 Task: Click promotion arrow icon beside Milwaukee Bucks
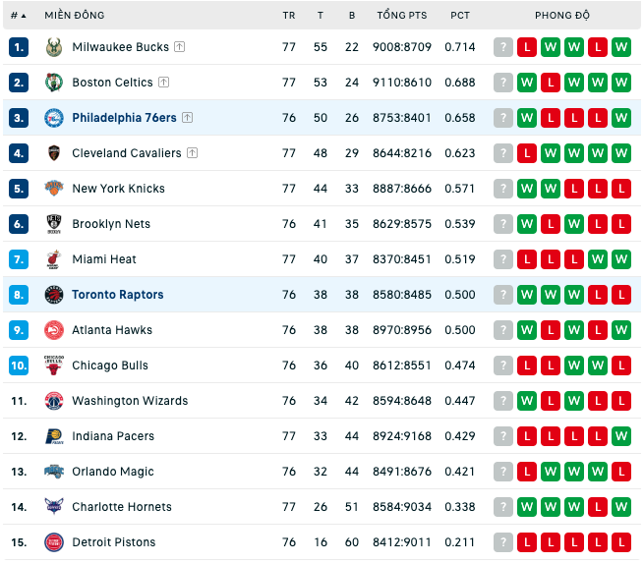click(x=180, y=47)
